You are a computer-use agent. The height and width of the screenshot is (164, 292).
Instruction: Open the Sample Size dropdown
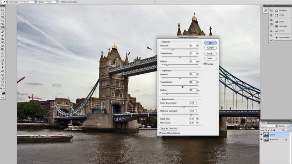pyautogui.click(x=28, y=2)
